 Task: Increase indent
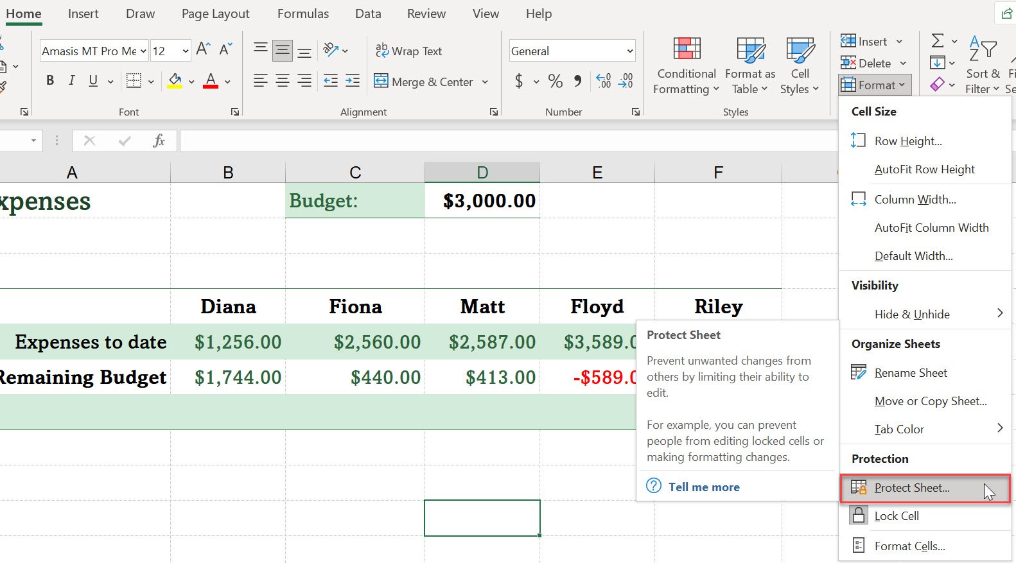pyautogui.click(x=353, y=81)
